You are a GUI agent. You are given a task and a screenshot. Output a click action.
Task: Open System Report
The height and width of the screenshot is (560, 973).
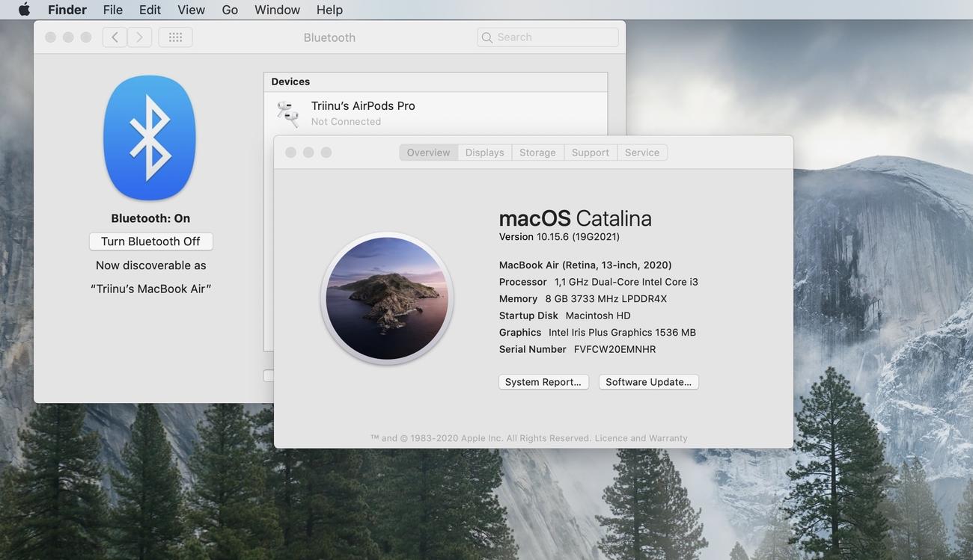pyautogui.click(x=543, y=382)
